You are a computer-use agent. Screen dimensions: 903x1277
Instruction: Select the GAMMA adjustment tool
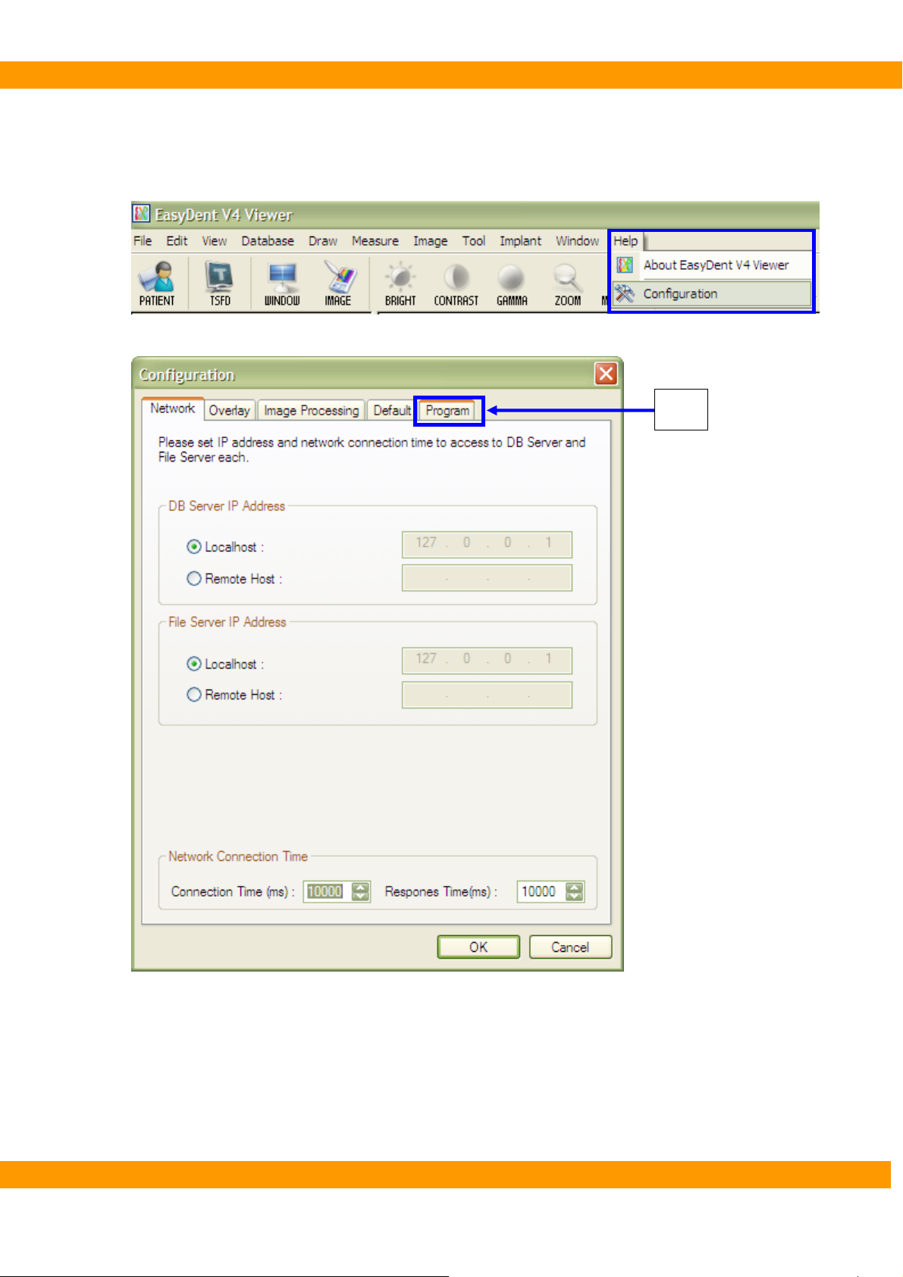pyautogui.click(x=512, y=283)
